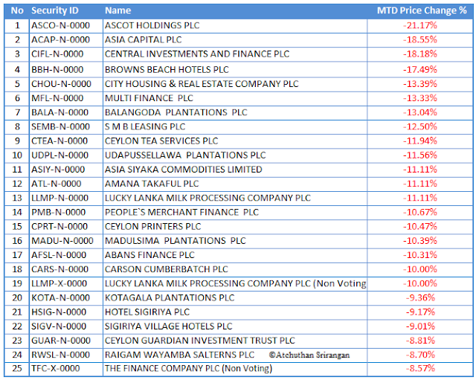Click the -13.04% value
This screenshot has width=476, height=380.
pos(420,112)
